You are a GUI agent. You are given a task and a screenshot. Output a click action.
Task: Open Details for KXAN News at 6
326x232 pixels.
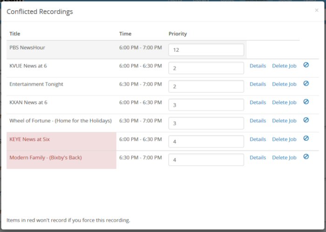coord(258,102)
